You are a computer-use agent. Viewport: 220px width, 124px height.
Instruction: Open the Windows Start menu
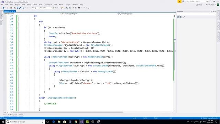3,122
